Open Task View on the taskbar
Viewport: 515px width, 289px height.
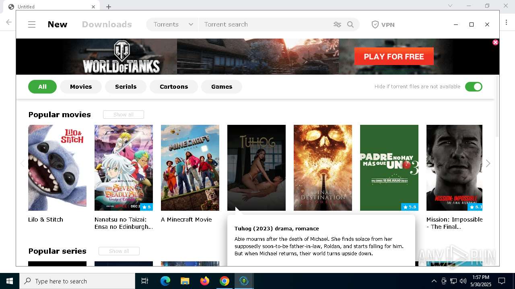pyautogui.click(x=145, y=281)
